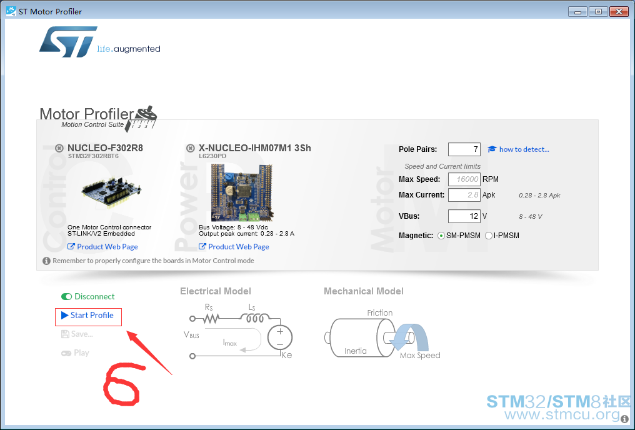Click the play triangle icon of Start Profile
635x430 pixels.
(65, 316)
